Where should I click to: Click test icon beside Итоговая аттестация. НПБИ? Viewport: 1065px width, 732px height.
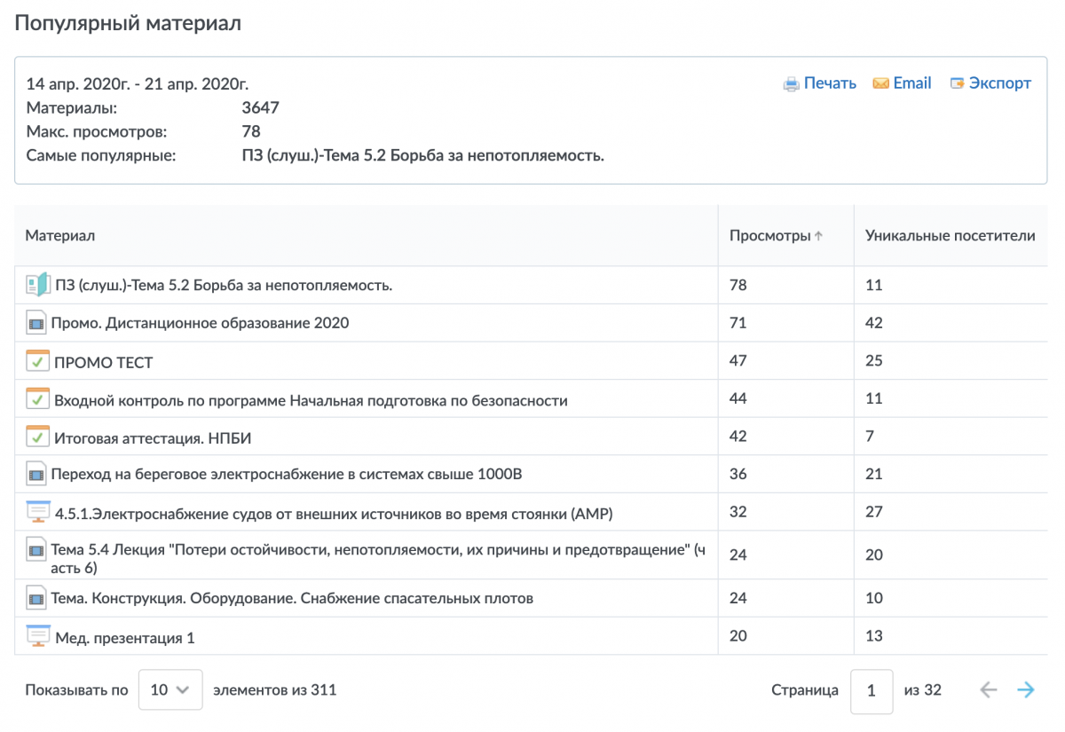click(x=36, y=437)
